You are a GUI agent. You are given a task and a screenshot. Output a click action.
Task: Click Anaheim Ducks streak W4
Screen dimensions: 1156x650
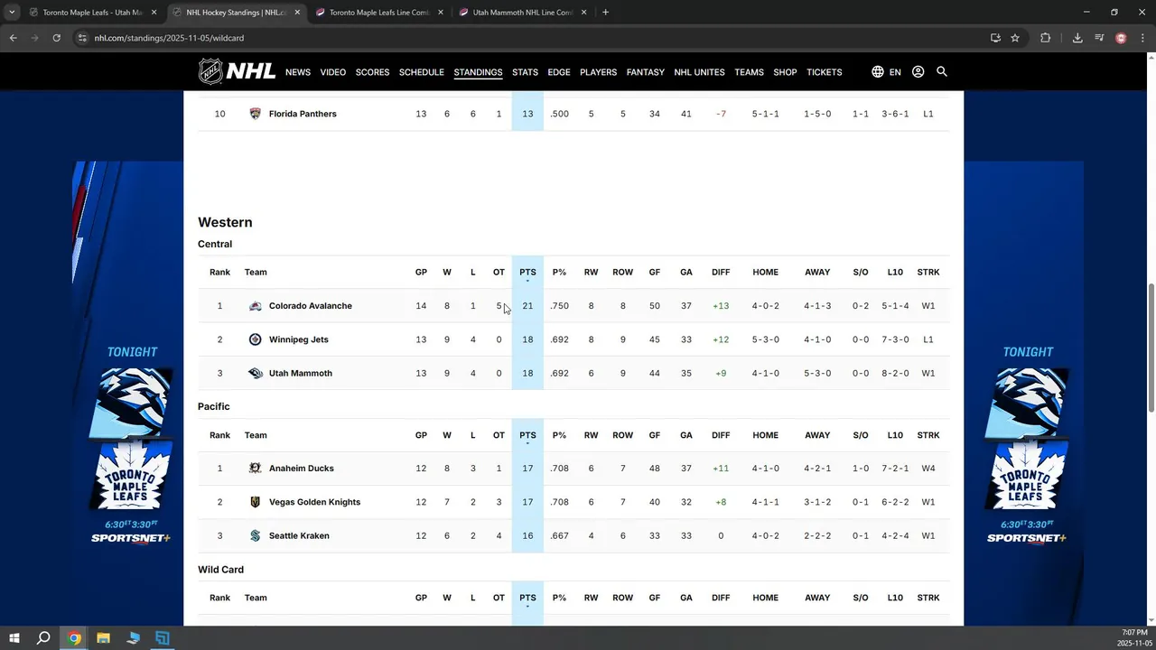[x=928, y=469]
